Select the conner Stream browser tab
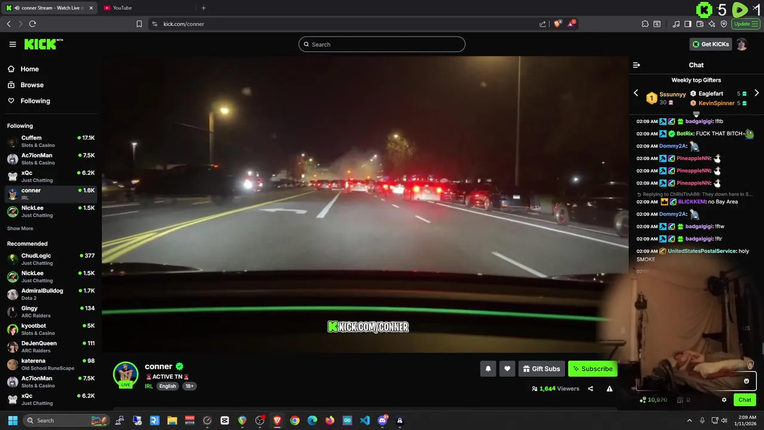This screenshot has height=430, width=764. pos(50,8)
